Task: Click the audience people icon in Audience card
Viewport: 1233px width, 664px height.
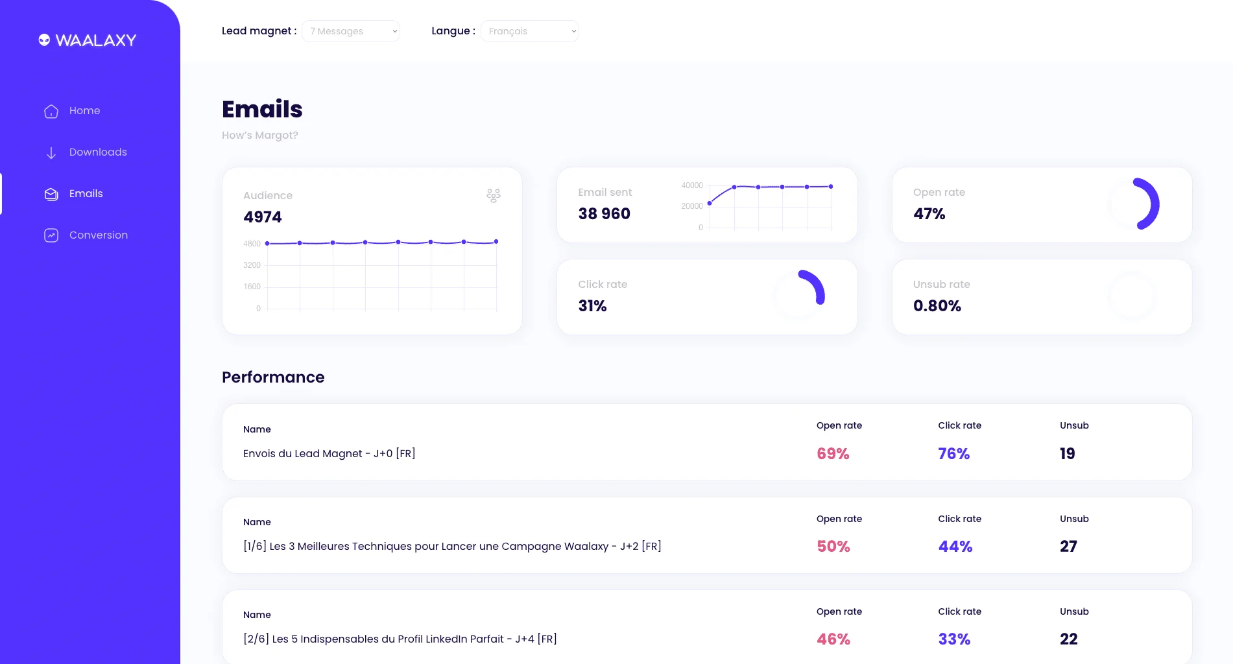Action: click(494, 195)
